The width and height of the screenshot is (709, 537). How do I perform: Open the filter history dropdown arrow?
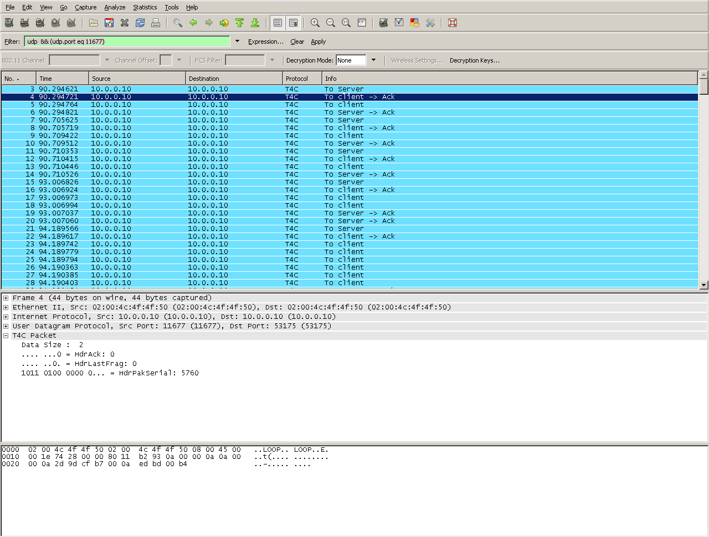point(237,42)
